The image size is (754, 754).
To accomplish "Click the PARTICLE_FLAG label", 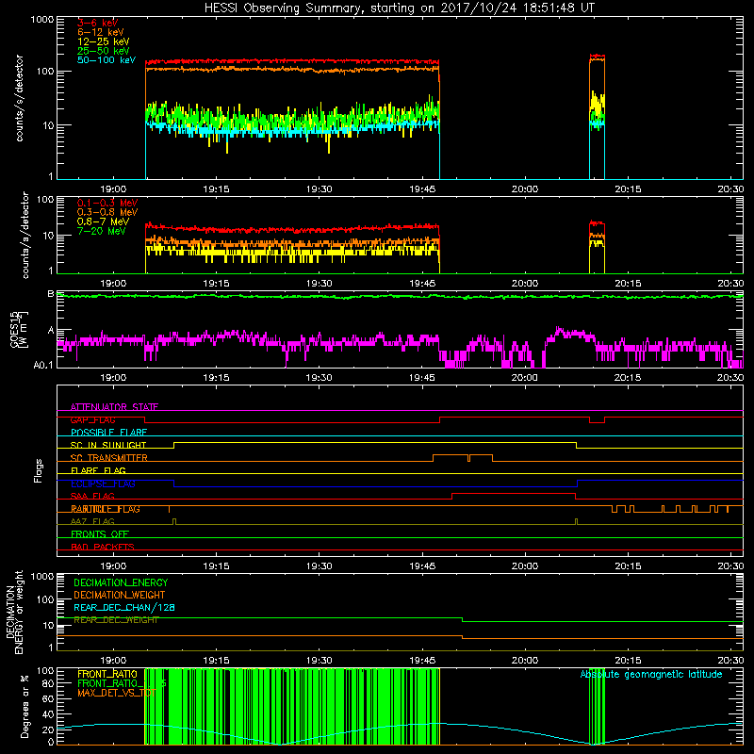I will click(106, 509).
